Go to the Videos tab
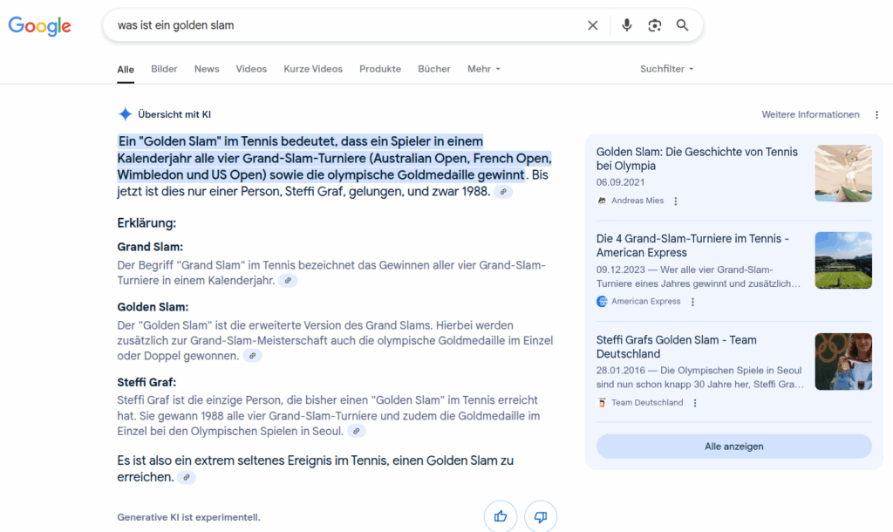The width and height of the screenshot is (893, 532). [251, 69]
